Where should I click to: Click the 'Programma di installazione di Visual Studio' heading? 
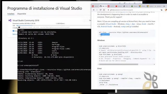tap(45, 8)
